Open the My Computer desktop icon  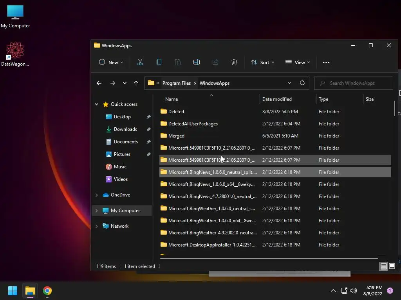[15, 16]
